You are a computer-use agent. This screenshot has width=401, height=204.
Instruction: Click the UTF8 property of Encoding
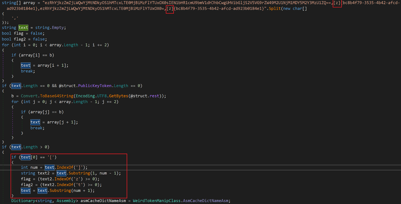(x=102, y=96)
